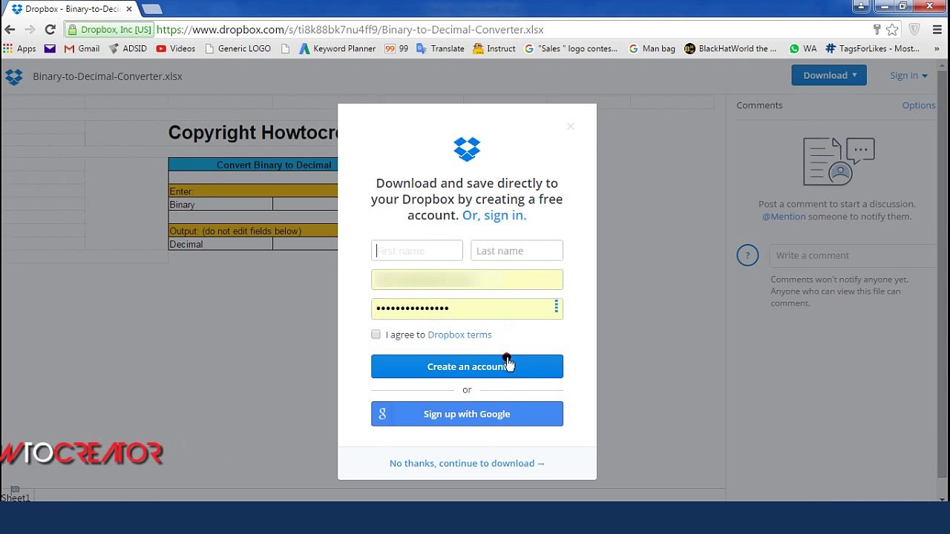This screenshot has width=950, height=534.
Task: Click the password field
Action: pos(467,308)
